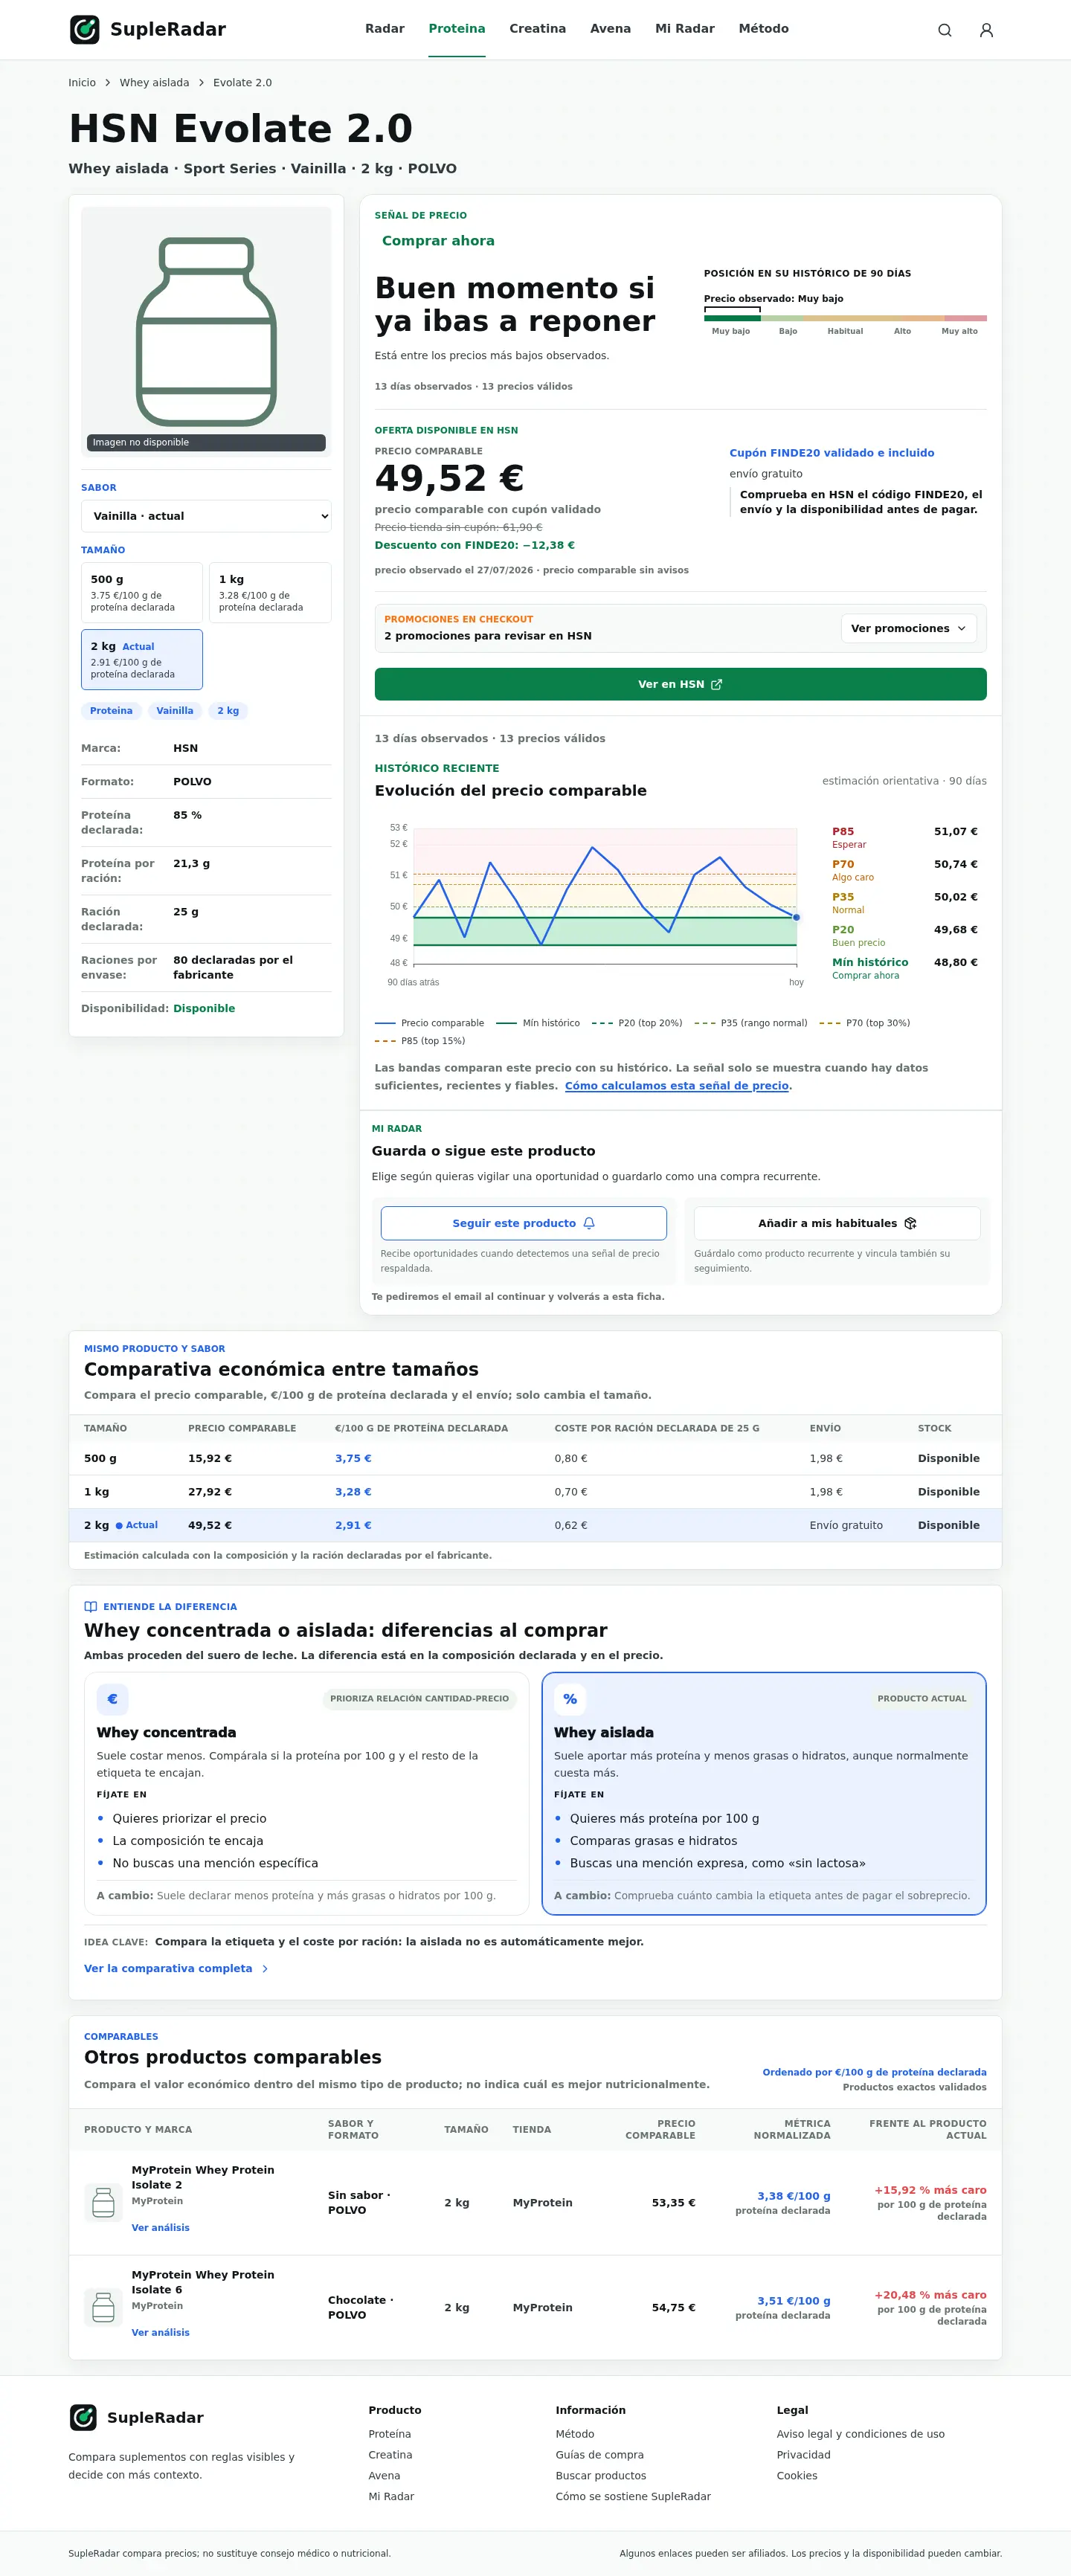The height and width of the screenshot is (2576, 1071).
Task: Click the Muy bajo segment of price bar
Action: (x=732, y=318)
